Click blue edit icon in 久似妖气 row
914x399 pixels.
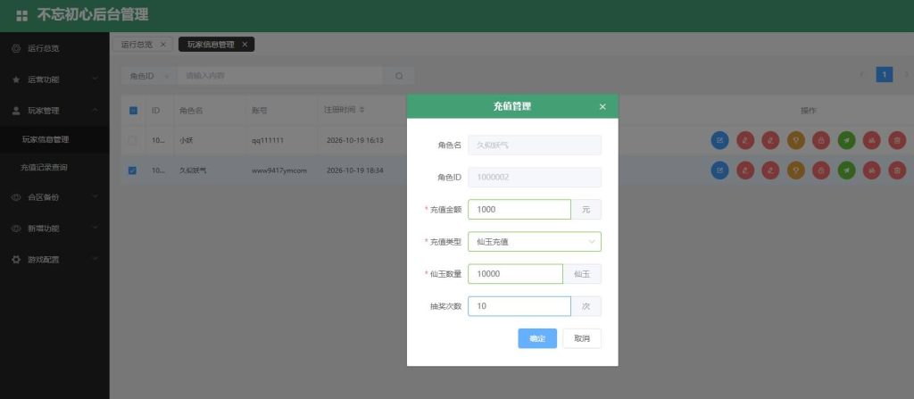(720, 170)
